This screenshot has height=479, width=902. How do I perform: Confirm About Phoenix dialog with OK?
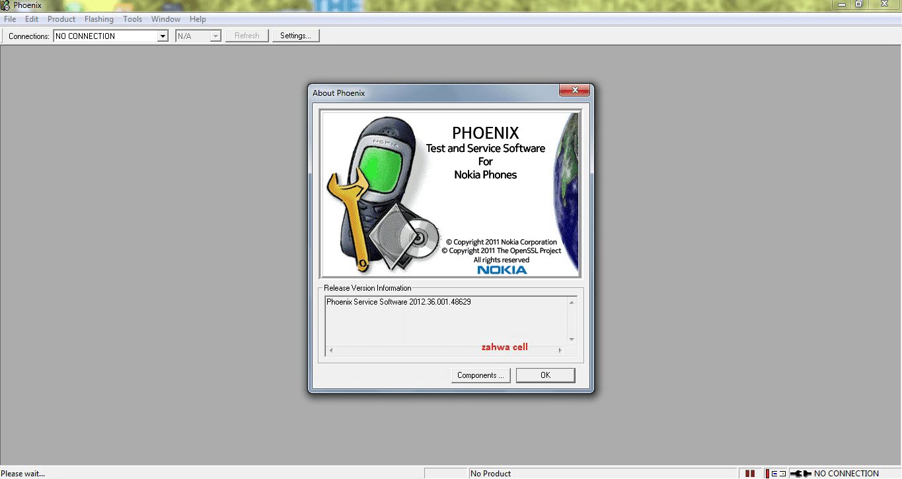click(545, 375)
